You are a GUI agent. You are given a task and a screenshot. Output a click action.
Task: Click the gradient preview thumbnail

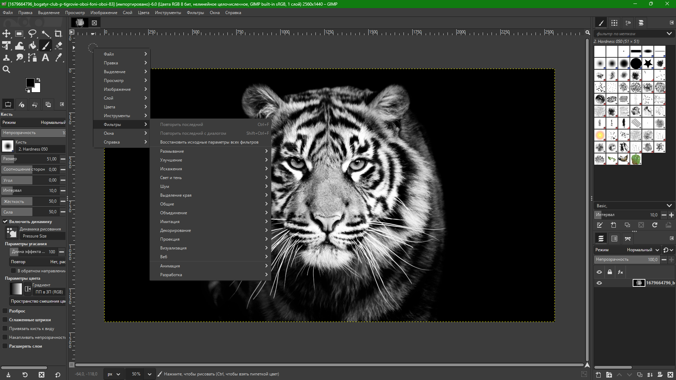[16, 289]
